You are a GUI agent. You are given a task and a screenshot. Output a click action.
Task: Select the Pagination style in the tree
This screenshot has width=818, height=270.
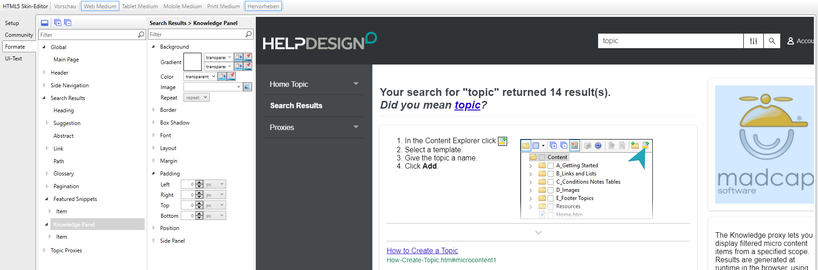pos(66,186)
